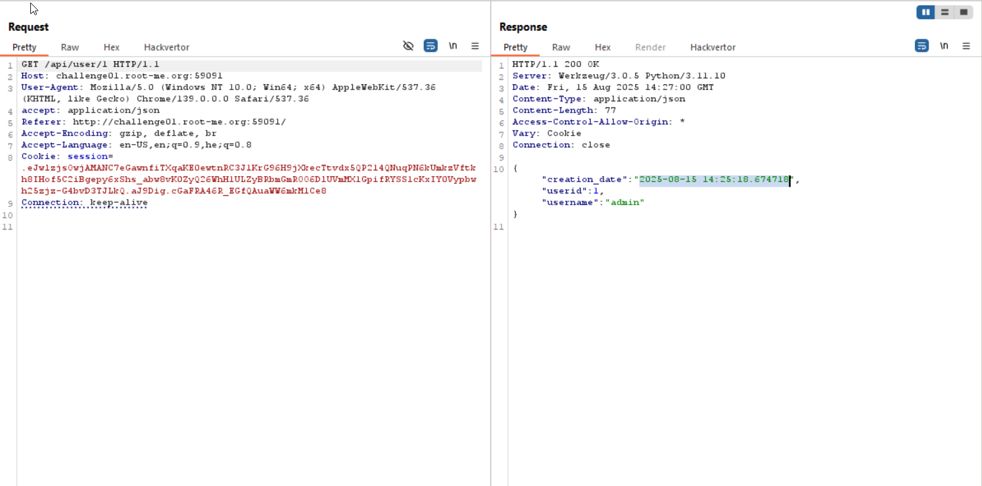Switch to the combined single-pane layout icon

[x=964, y=12]
